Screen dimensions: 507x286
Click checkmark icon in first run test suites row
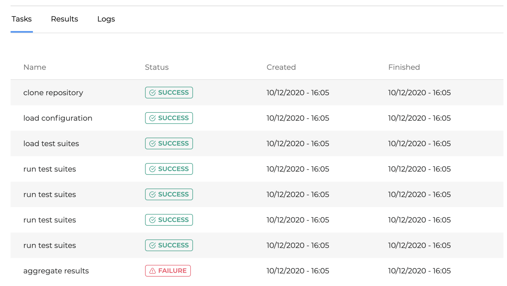[152, 169]
